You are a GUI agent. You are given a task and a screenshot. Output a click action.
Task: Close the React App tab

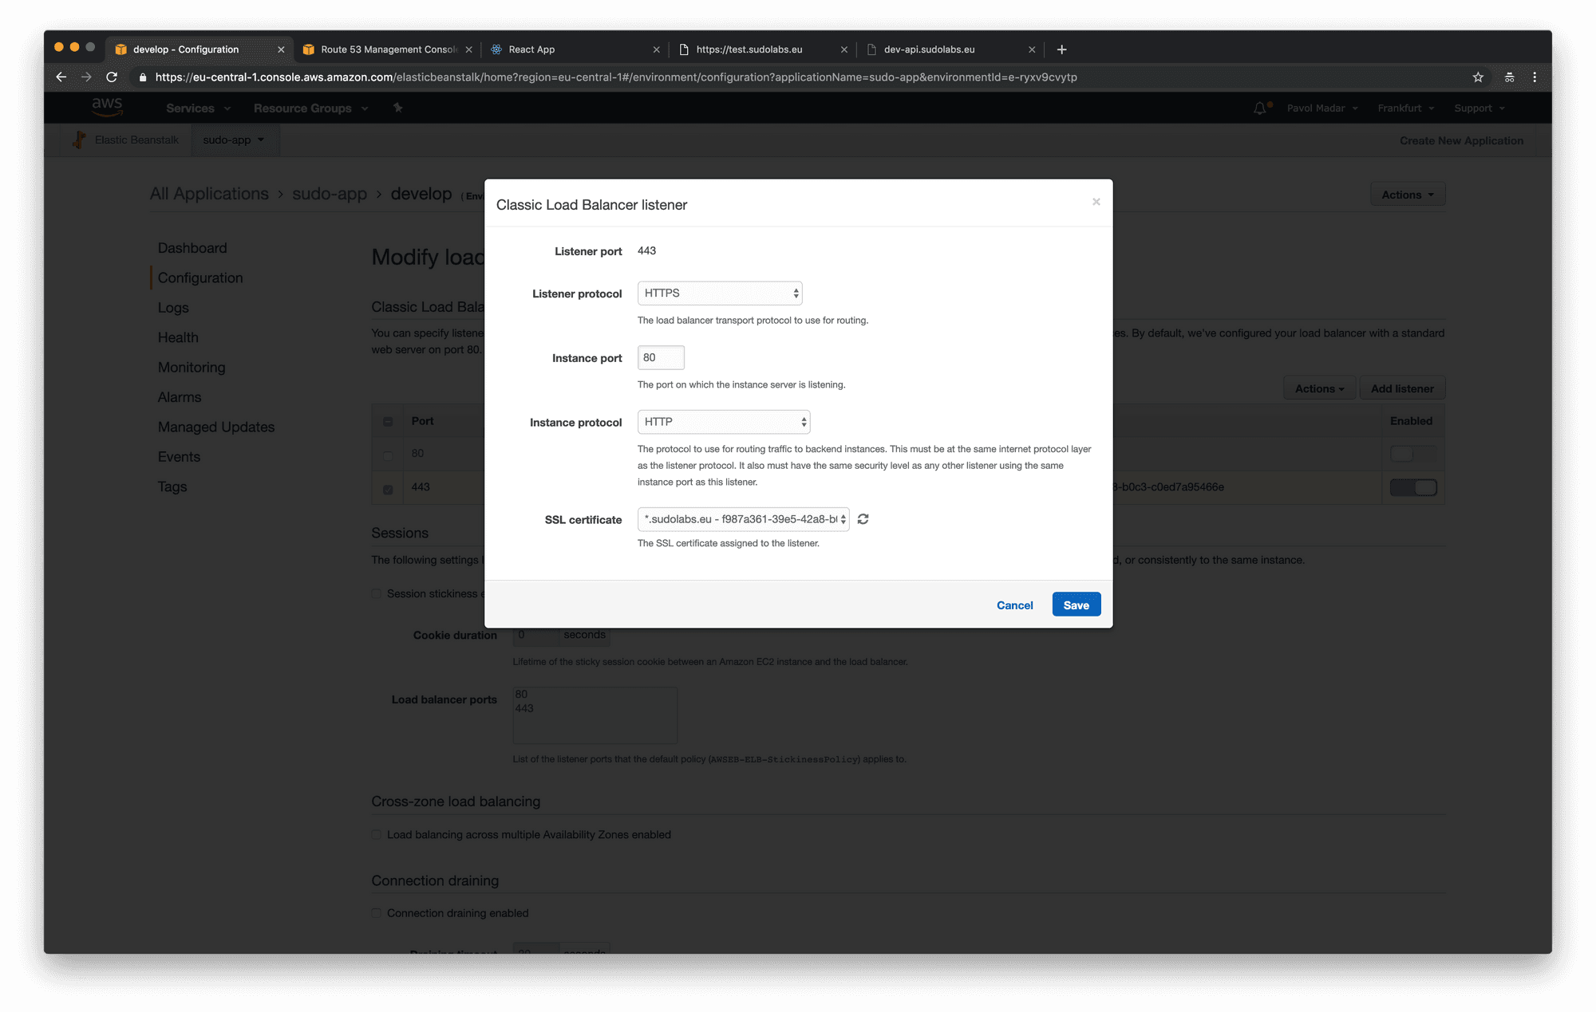656,49
